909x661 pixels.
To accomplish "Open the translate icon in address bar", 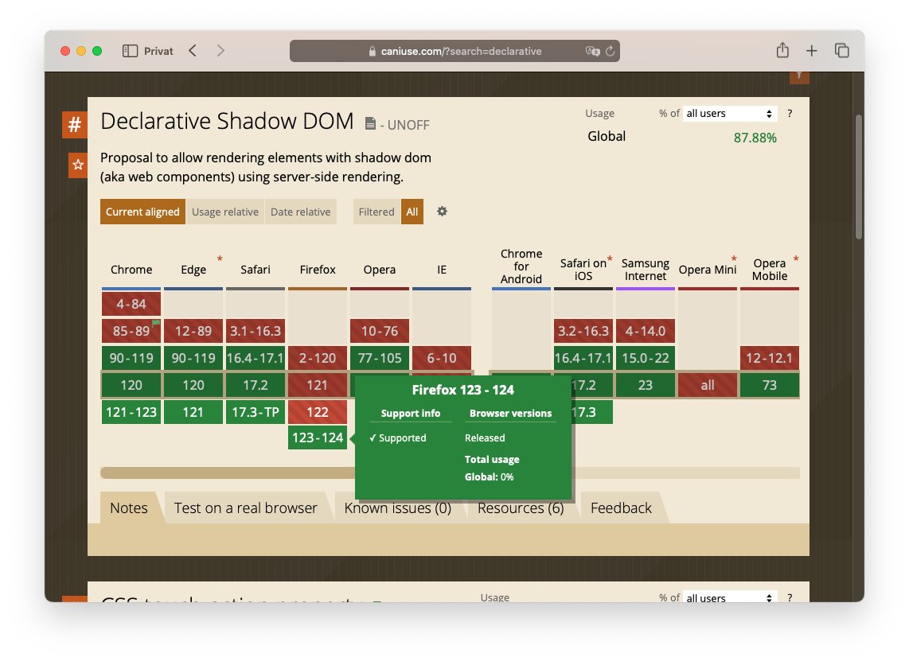I will click(592, 51).
